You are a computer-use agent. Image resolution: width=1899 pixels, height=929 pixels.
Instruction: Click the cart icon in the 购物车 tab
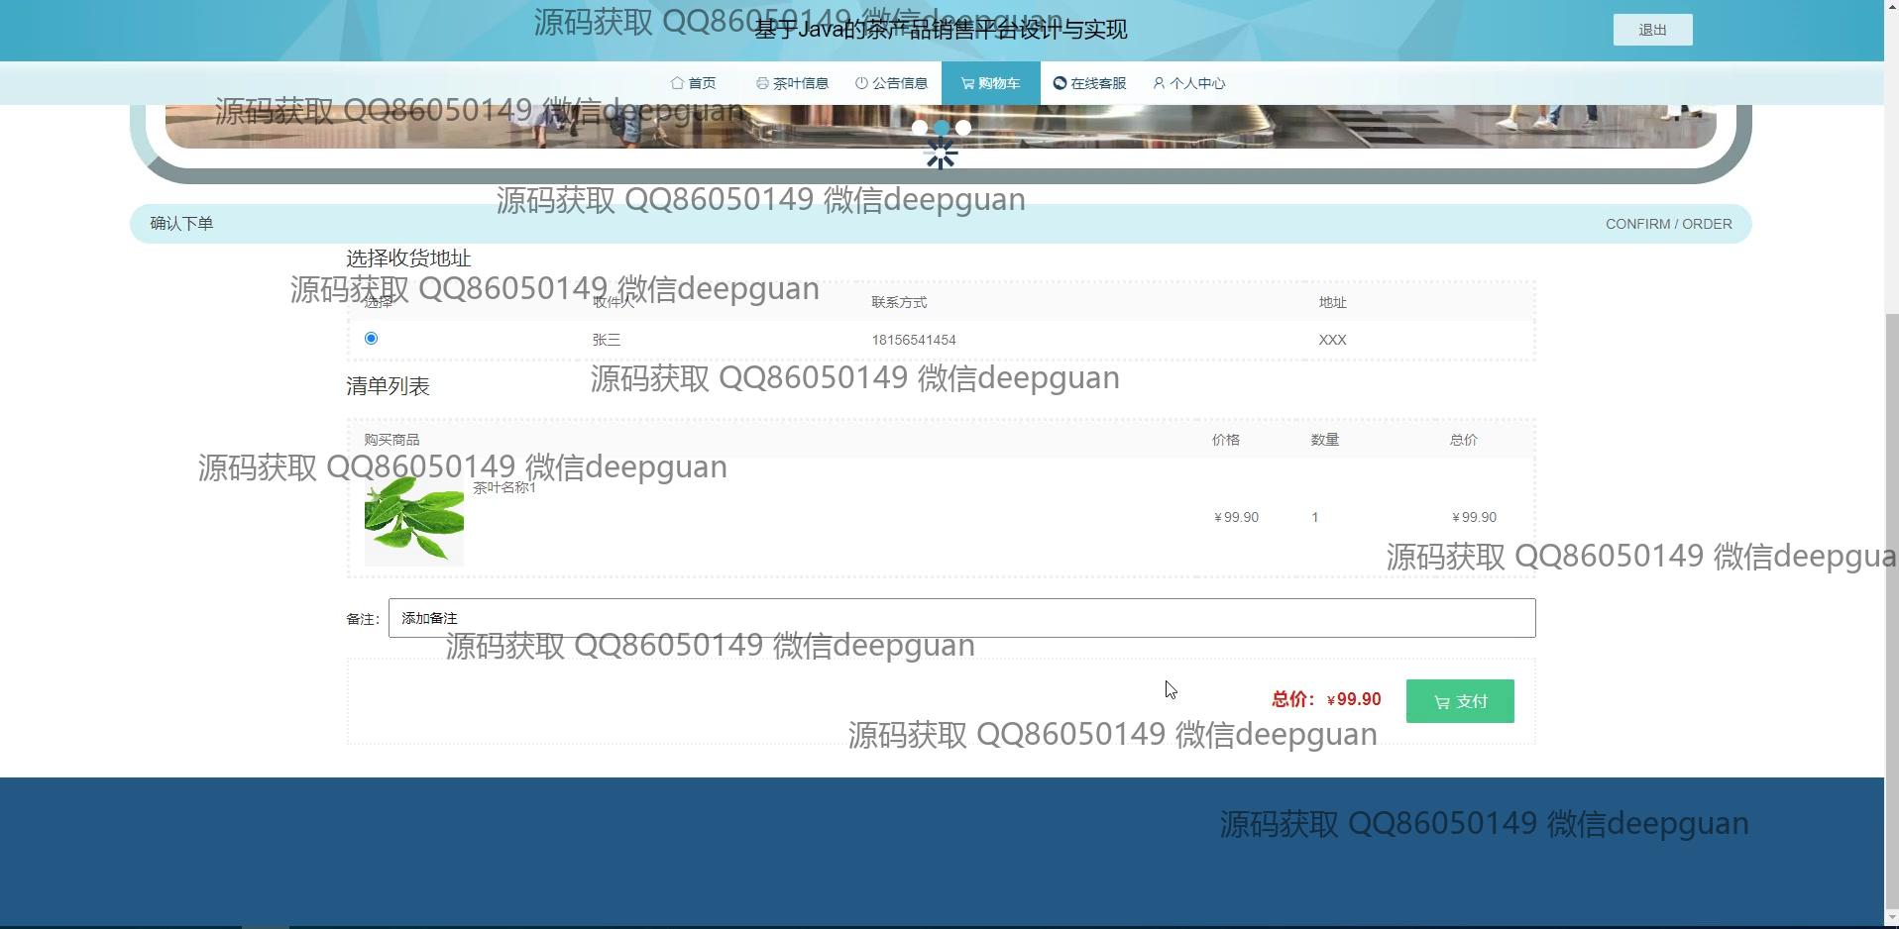click(967, 83)
